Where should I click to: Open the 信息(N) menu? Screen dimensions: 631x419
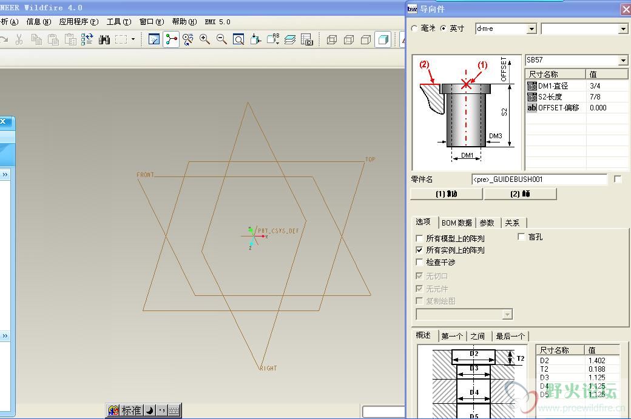(39, 22)
